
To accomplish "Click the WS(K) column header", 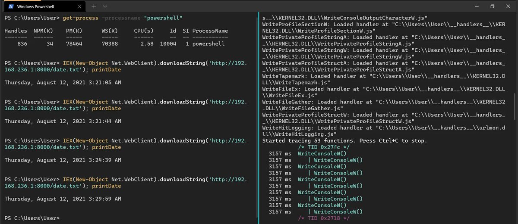I will 109,31.
